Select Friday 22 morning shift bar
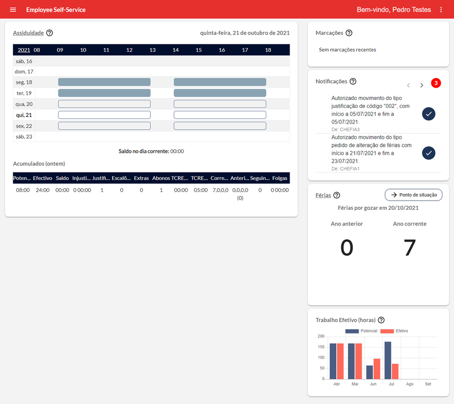The width and height of the screenshot is (454, 404). coord(104,126)
